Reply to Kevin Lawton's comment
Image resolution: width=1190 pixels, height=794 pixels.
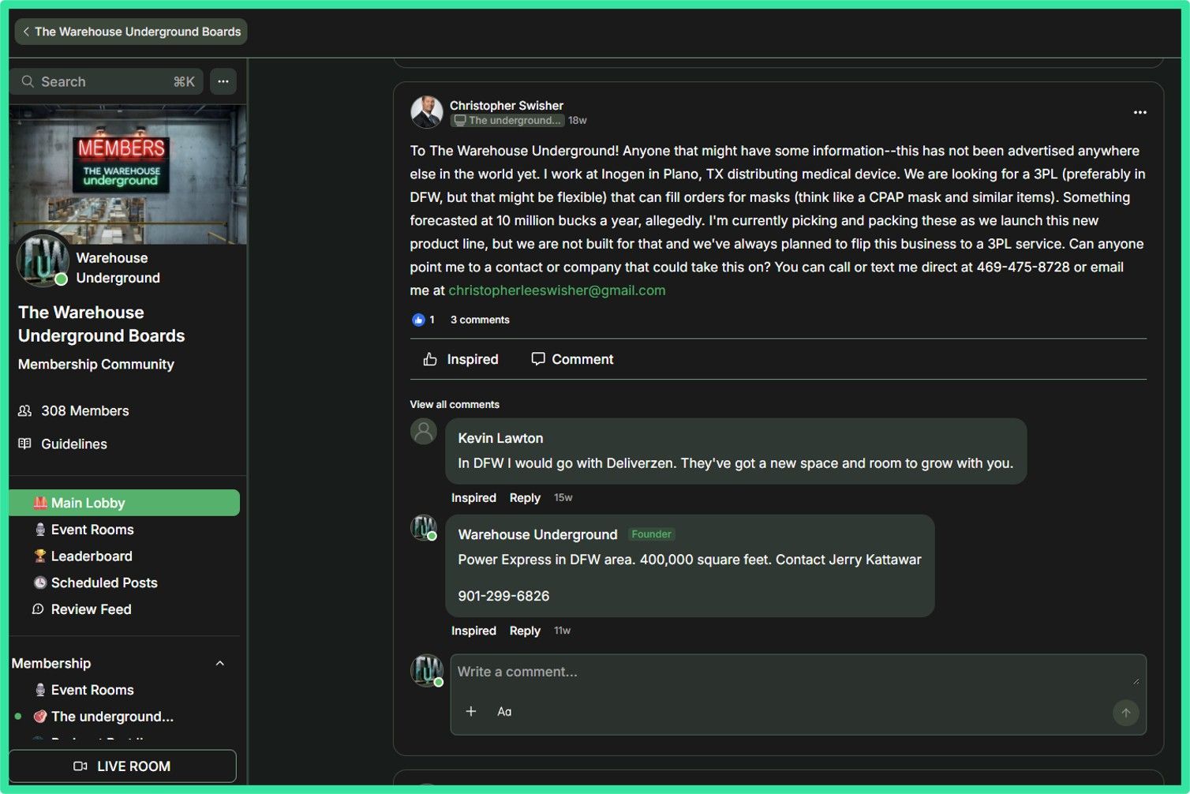point(525,498)
